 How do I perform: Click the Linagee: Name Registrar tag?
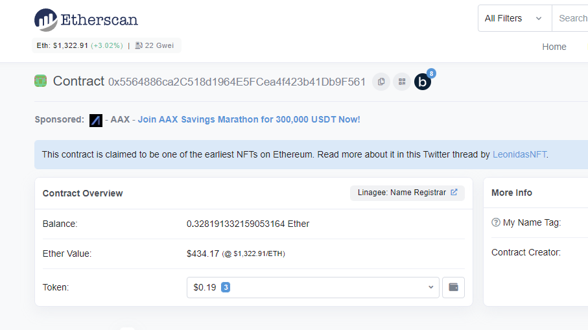[407, 193]
